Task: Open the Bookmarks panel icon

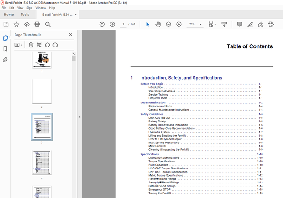Action: coord(5,49)
